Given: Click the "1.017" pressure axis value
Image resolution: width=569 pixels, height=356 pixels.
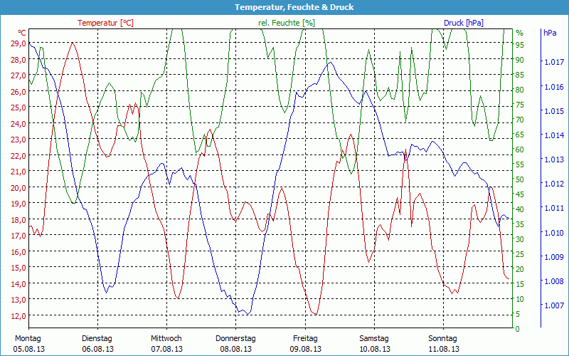Looking at the screenshot, I should point(554,62).
